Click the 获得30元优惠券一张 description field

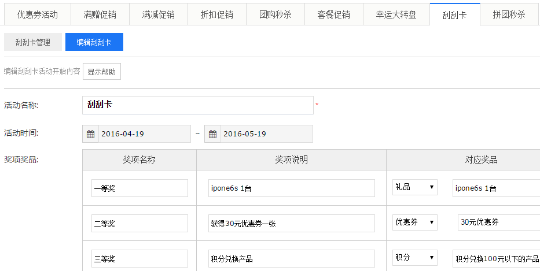pos(291,224)
